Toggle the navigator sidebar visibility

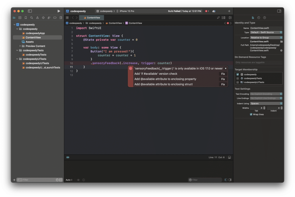coord(30,11)
